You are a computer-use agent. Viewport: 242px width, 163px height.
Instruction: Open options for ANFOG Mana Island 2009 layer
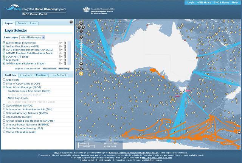point(60,43)
